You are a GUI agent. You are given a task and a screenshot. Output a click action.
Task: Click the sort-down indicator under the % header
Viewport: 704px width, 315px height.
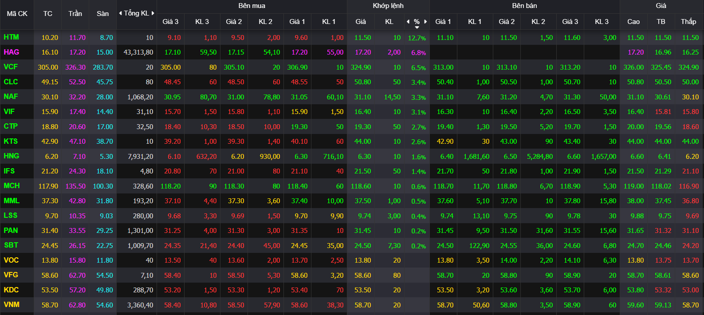417,28
